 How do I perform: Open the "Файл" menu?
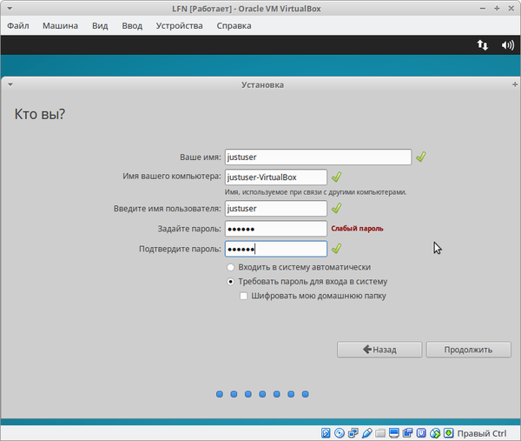click(x=17, y=25)
